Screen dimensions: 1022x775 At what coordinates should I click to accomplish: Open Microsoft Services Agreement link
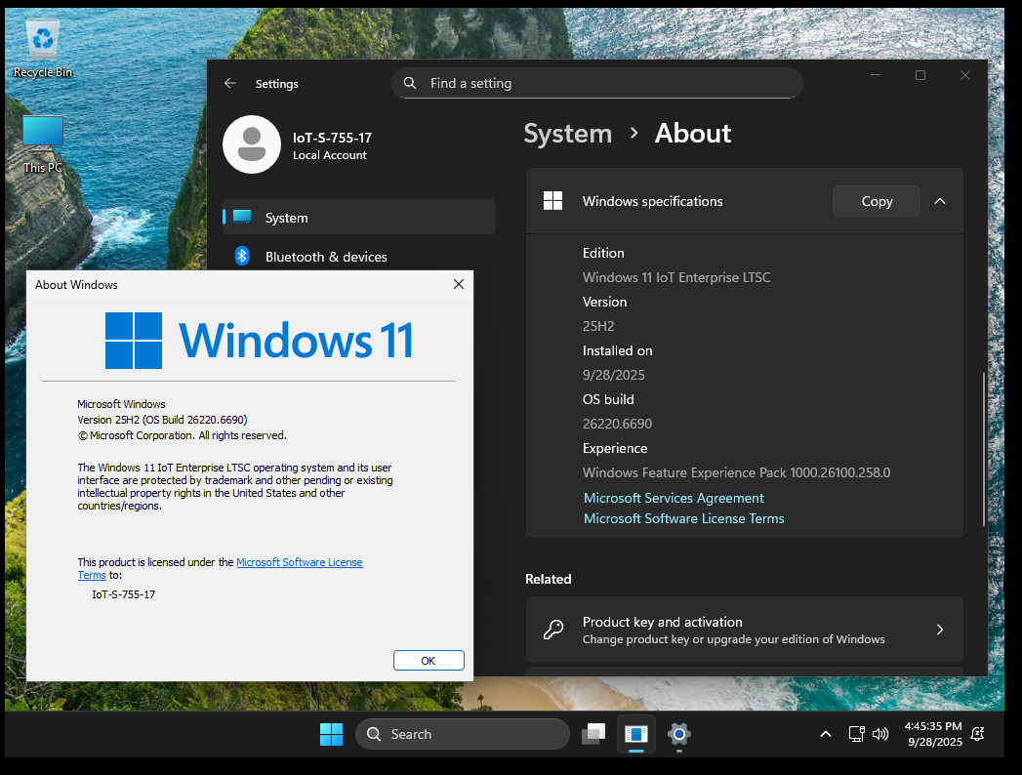coord(674,498)
